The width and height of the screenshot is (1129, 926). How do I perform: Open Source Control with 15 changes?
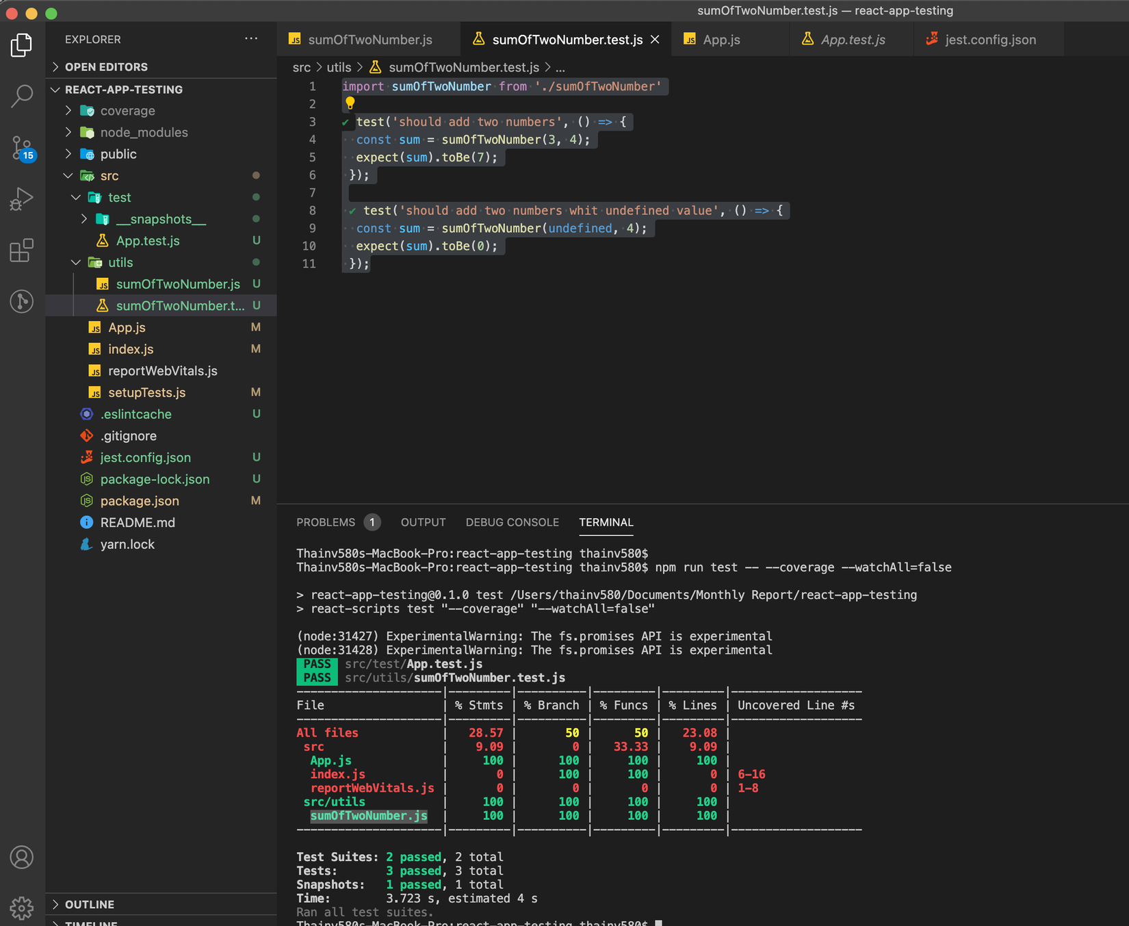pyautogui.click(x=22, y=148)
